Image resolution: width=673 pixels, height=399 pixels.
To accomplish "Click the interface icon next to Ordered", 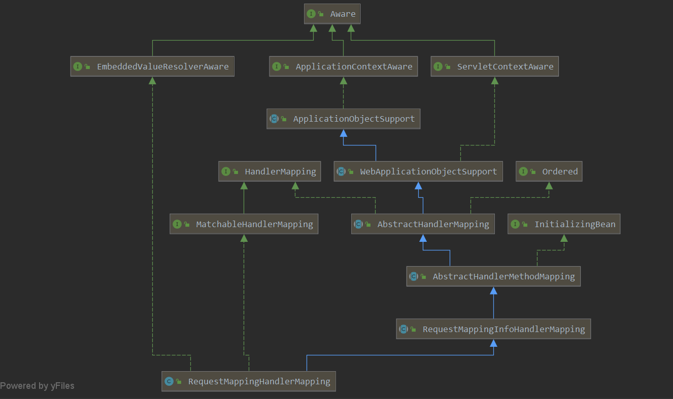I will click(x=523, y=171).
